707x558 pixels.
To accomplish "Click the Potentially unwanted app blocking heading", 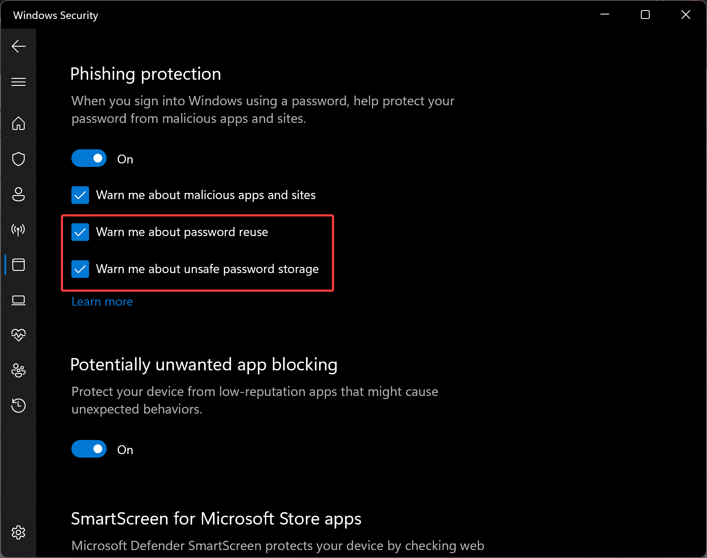I will click(x=204, y=365).
